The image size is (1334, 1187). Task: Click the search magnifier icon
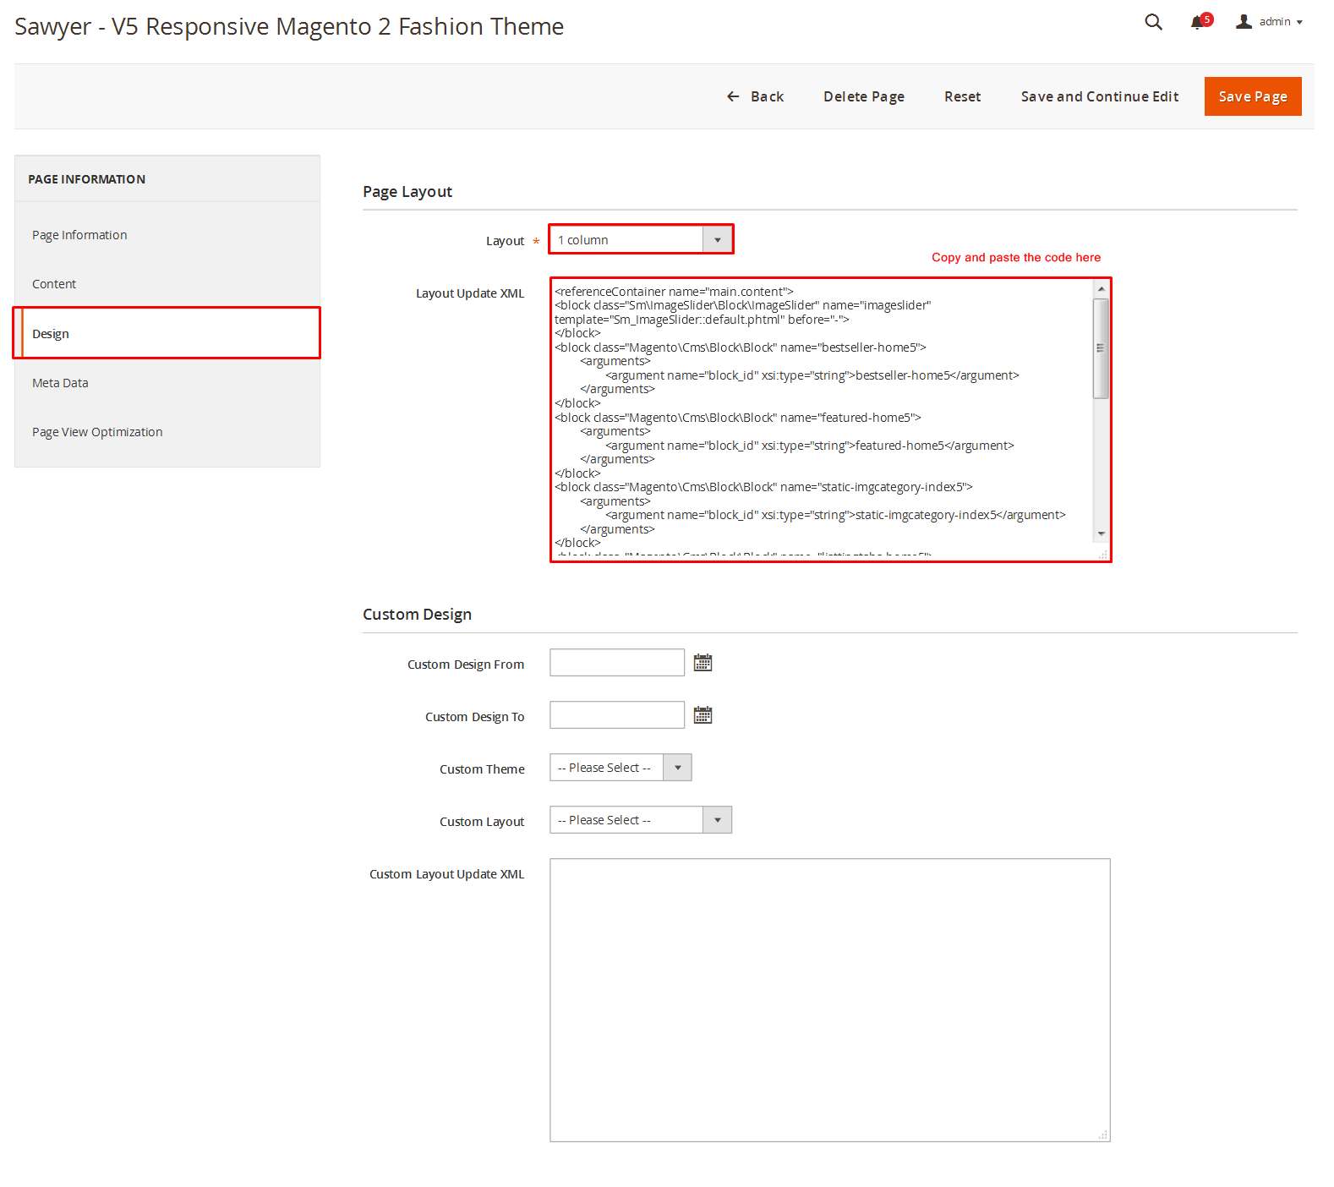click(x=1153, y=22)
